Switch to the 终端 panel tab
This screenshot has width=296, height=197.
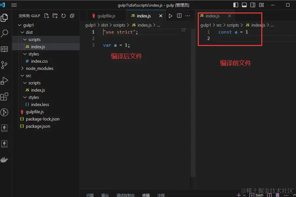146,195
